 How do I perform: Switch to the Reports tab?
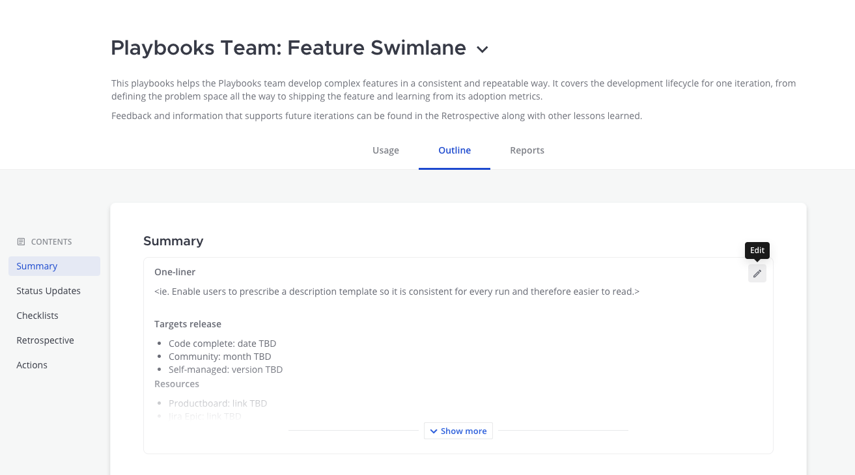click(x=527, y=150)
